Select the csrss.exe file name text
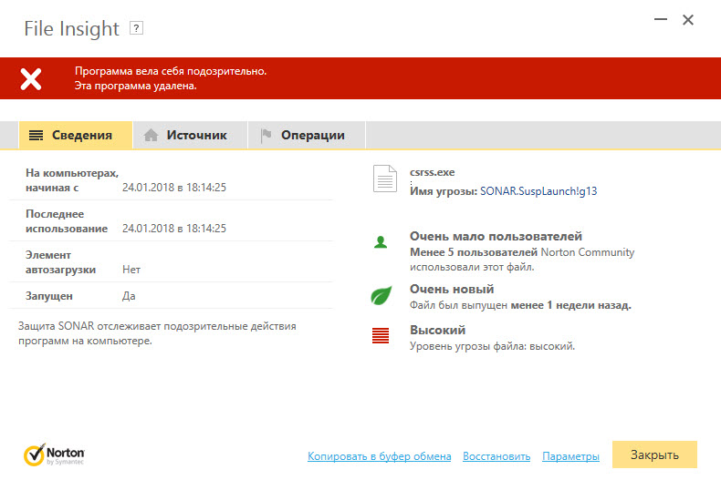Screen dimensions: 721x480 tap(433, 172)
